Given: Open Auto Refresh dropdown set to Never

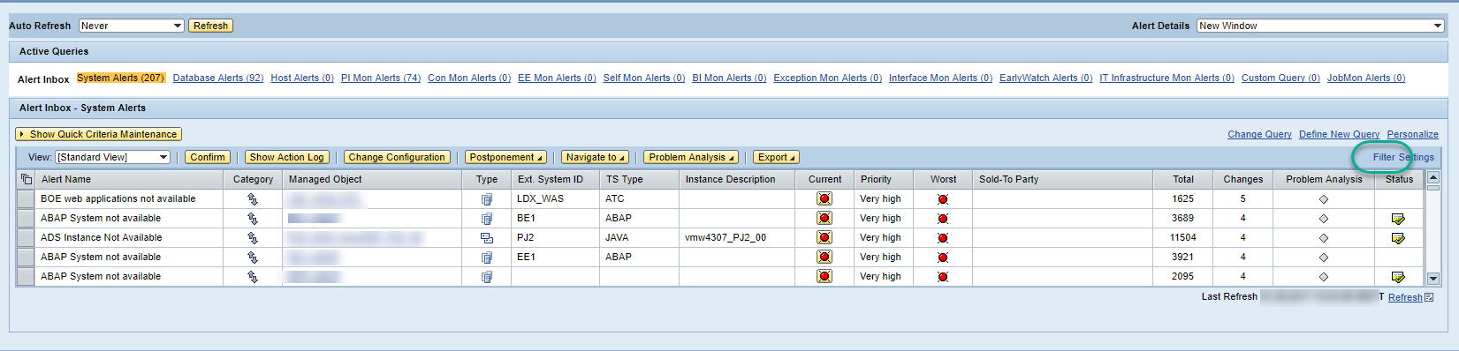Looking at the screenshot, I should coord(131,26).
